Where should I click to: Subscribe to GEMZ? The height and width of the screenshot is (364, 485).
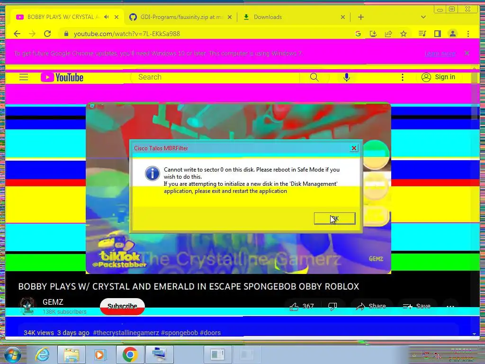pyautogui.click(x=122, y=307)
